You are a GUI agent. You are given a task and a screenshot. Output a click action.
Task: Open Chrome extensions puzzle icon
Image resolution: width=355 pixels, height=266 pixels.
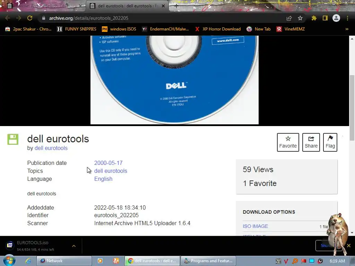coord(314,18)
